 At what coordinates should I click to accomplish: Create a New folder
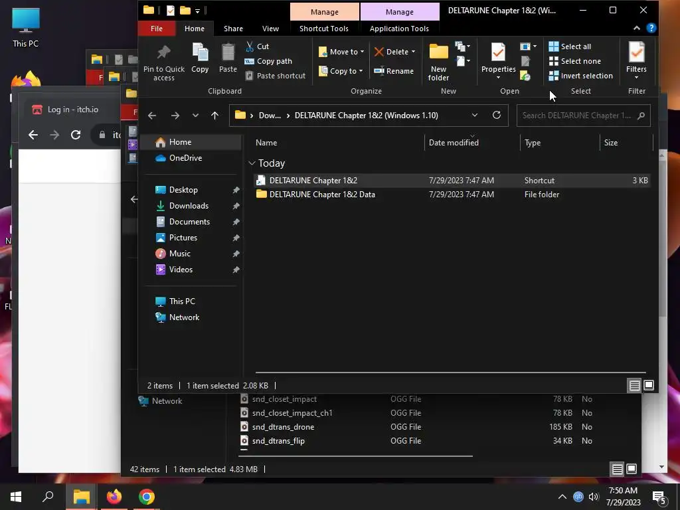[438, 62]
